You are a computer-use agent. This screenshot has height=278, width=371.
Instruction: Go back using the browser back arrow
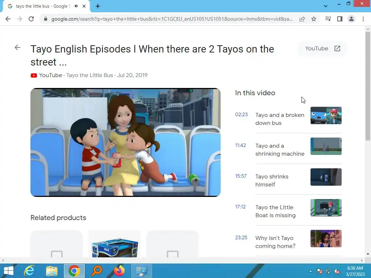8,19
